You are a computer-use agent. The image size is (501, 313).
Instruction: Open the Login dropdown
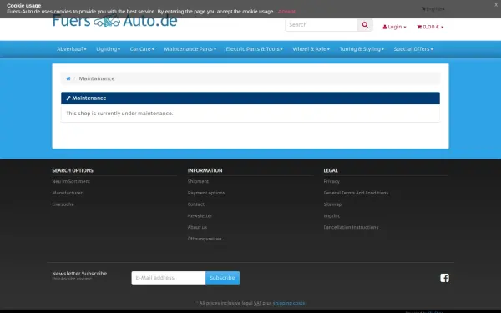394,27
